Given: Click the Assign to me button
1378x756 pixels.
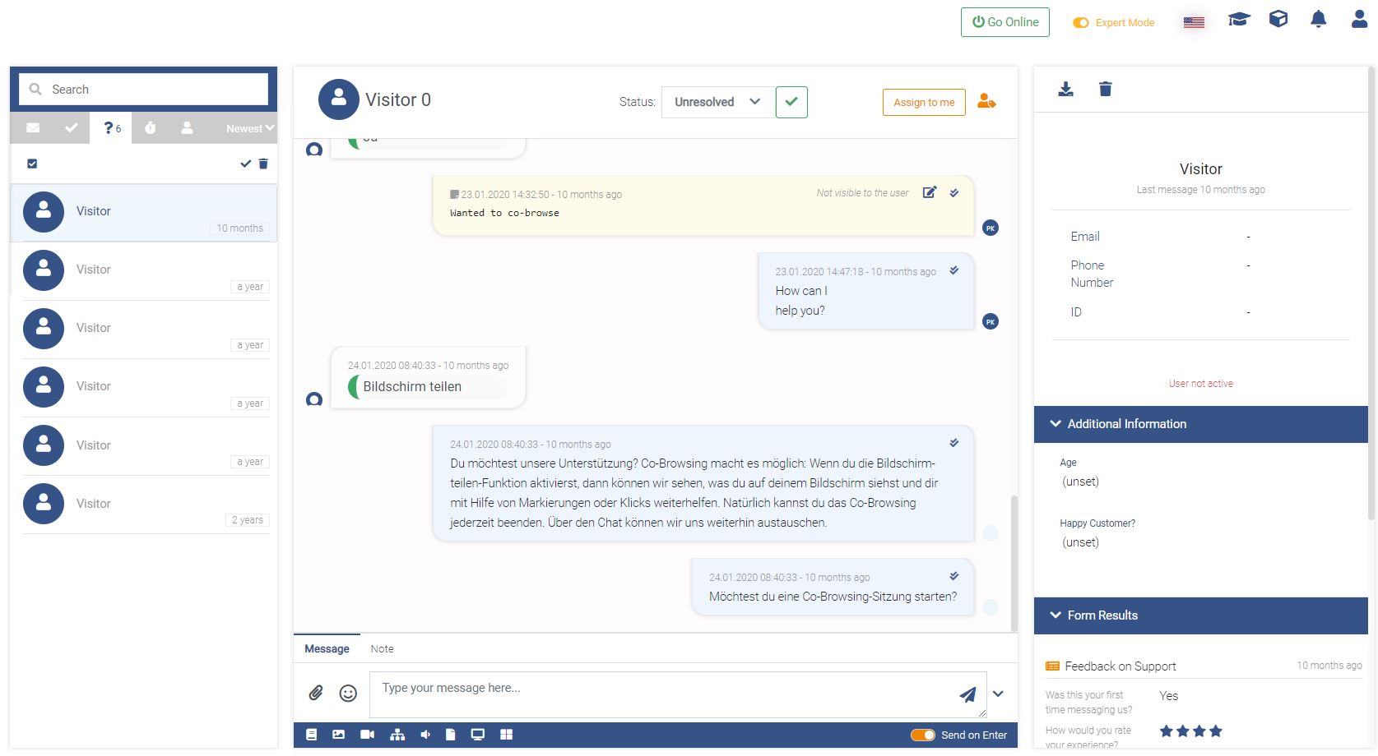Looking at the screenshot, I should click(x=924, y=103).
